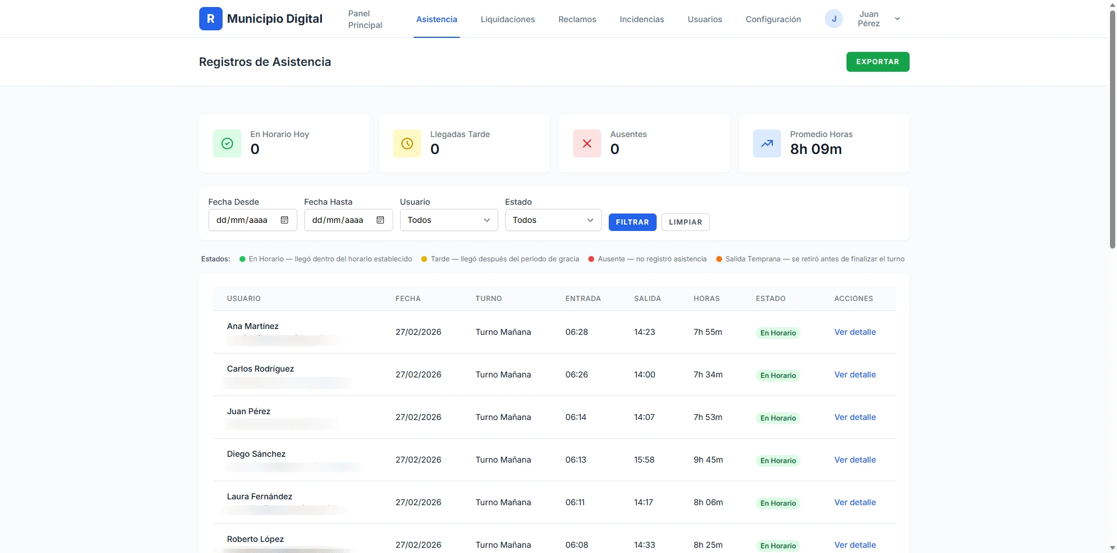
Task: Go to Panel Principal tab
Action: coord(365,19)
